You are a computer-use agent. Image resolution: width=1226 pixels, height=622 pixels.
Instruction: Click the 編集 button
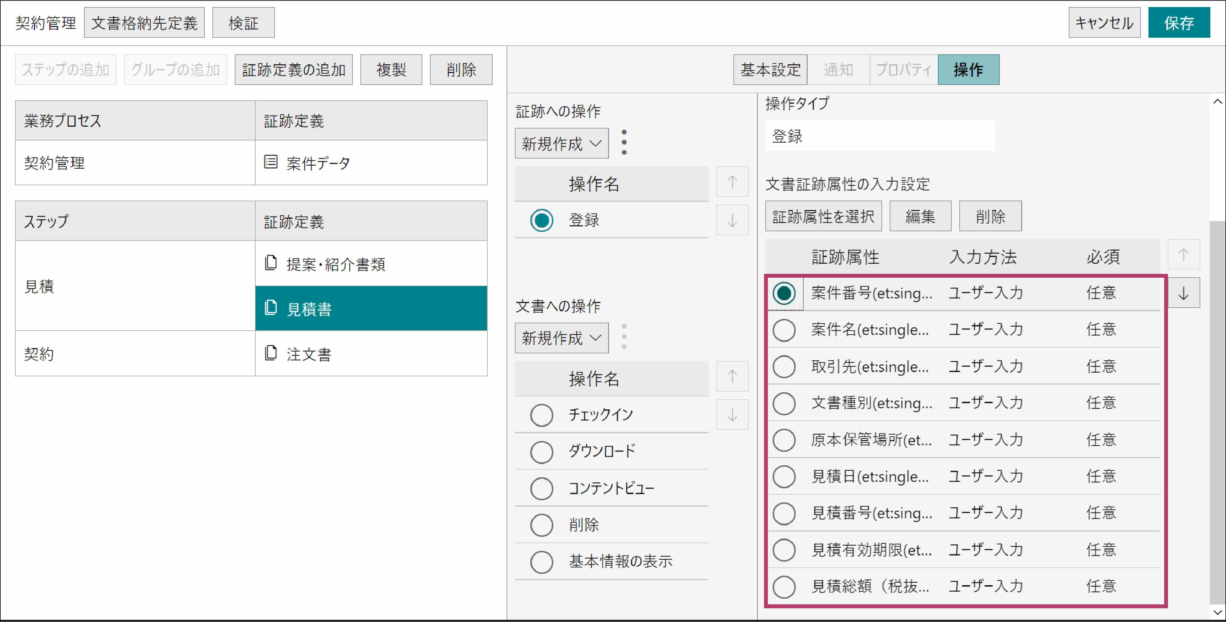tap(920, 216)
